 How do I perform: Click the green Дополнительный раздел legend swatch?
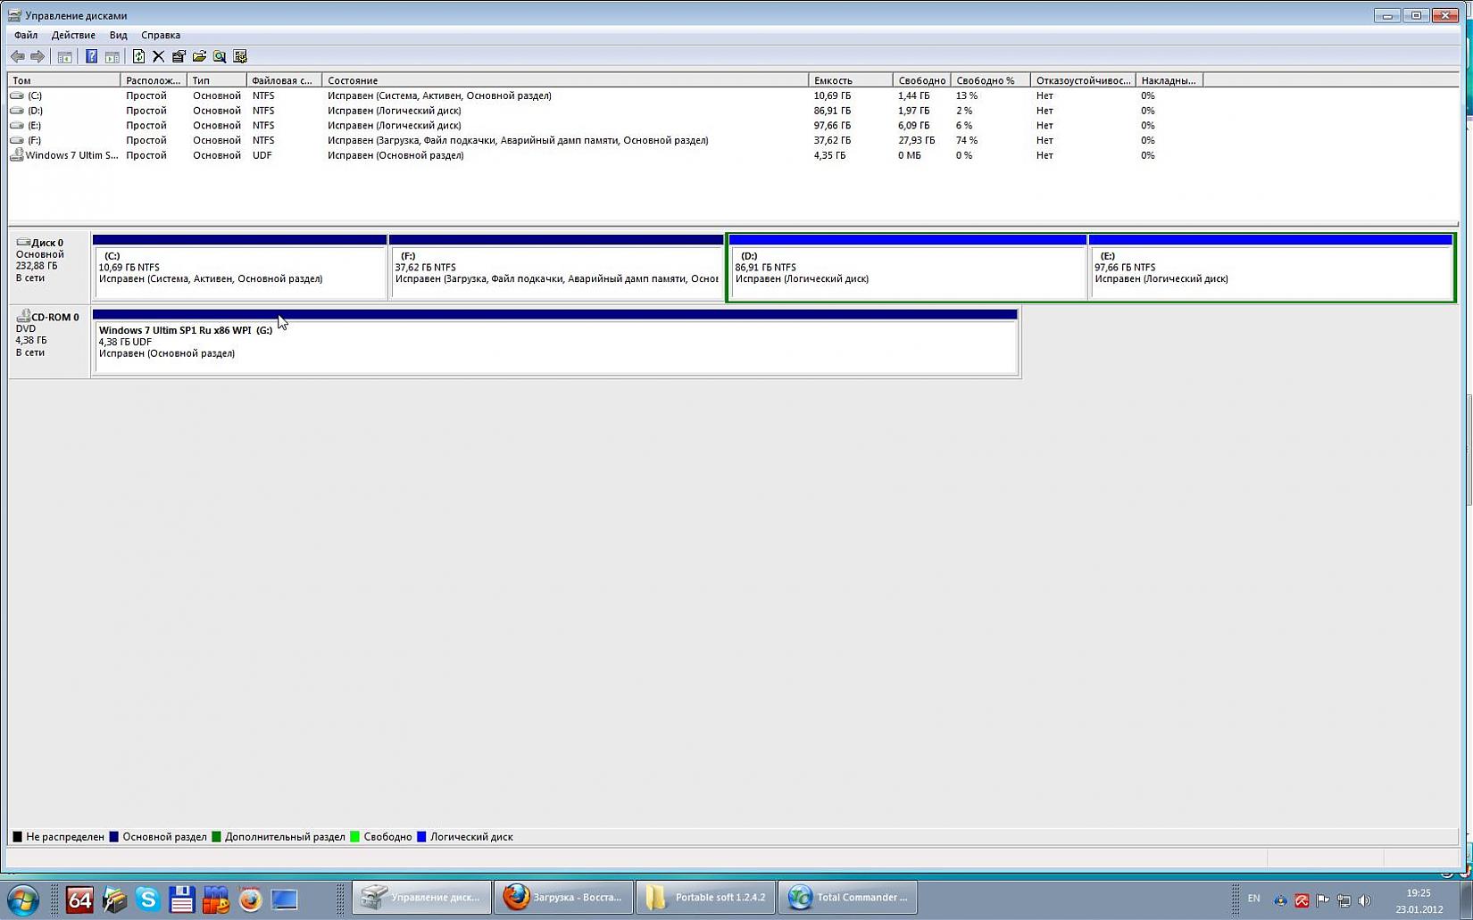[216, 837]
